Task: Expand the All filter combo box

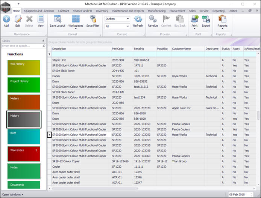Action: [128, 26]
